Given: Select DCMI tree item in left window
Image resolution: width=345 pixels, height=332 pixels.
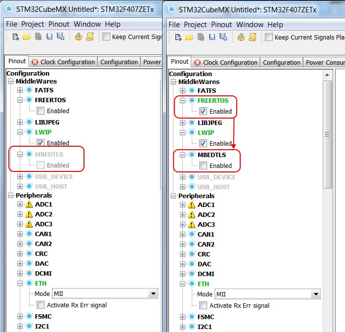Looking at the screenshot, I should [43, 273].
